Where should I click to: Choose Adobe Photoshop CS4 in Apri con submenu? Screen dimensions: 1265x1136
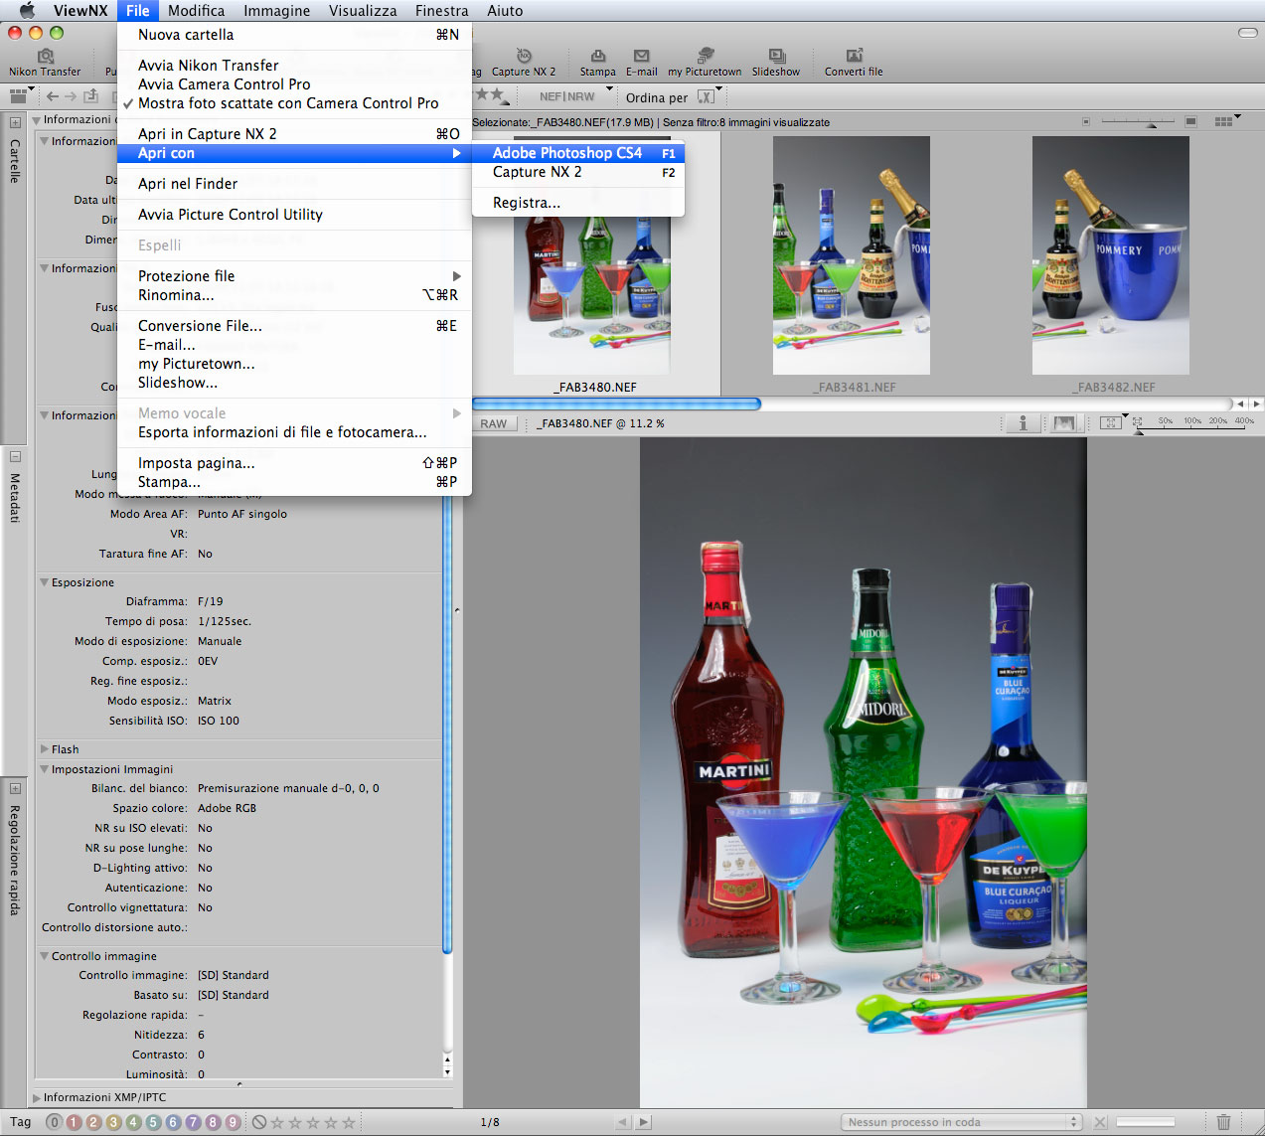[578, 153]
